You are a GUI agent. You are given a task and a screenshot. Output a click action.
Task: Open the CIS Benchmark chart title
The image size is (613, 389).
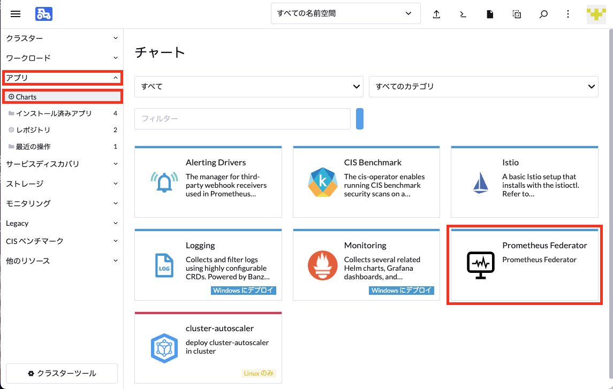coord(373,163)
